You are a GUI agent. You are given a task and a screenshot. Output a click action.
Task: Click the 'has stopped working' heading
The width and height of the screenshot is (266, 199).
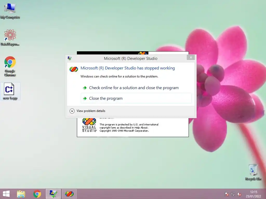tap(128, 68)
